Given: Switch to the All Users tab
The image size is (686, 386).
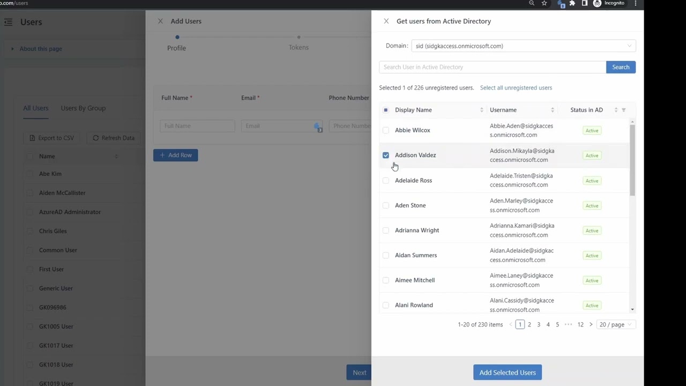Looking at the screenshot, I should tap(36, 108).
